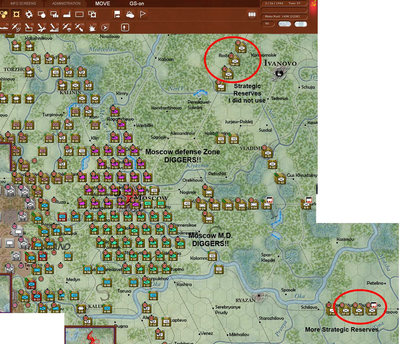
Task: Click the red-framed minimap thumbnail at bottom
Action: click(x=90, y=335)
